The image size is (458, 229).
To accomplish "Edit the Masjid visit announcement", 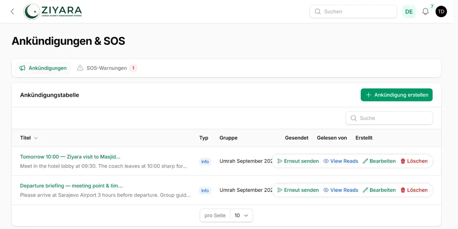I will pos(379,161).
